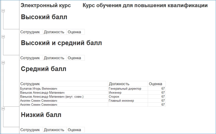This screenshot has height=134, width=216.
Task: Select the 'Высокий балл' heading
Action: point(44,17)
